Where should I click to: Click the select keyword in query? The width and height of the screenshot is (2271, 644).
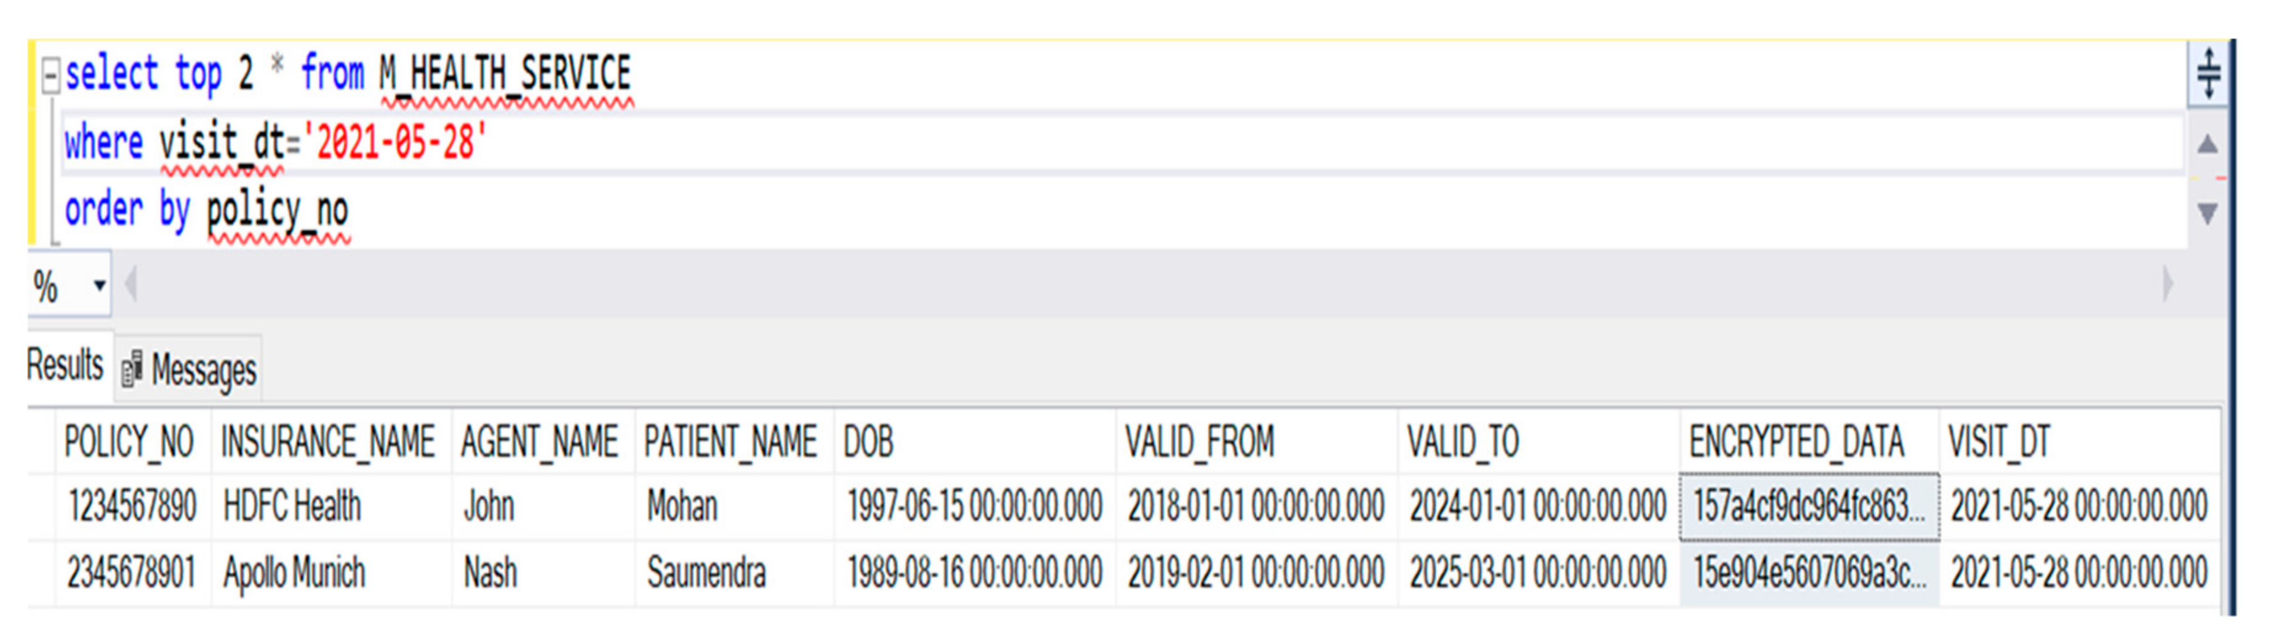click(111, 73)
